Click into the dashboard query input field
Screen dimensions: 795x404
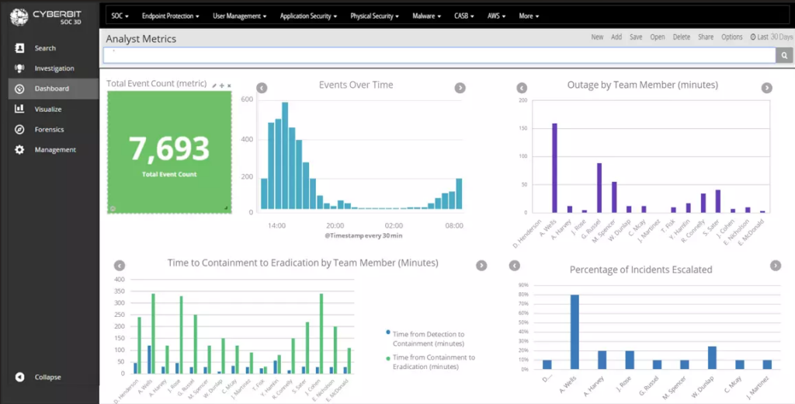439,55
